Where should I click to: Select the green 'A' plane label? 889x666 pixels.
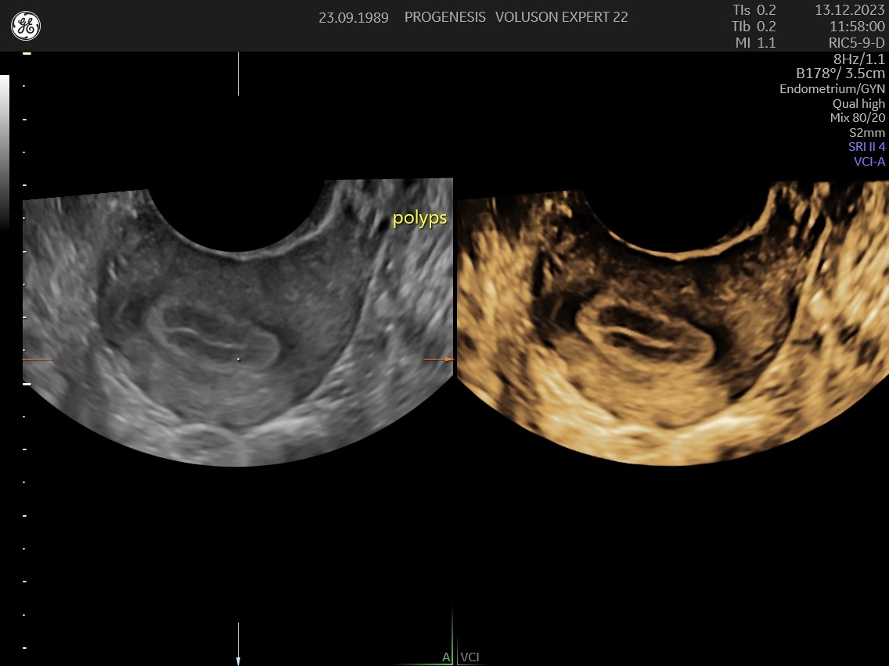click(x=445, y=657)
